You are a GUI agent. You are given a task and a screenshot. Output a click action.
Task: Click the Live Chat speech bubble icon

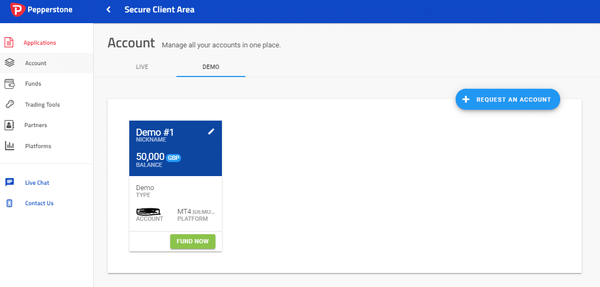click(10, 183)
